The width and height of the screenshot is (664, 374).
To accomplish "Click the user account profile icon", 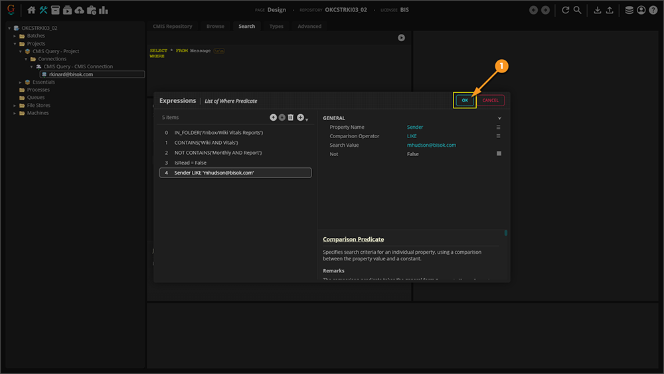I will tap(641, 10).
